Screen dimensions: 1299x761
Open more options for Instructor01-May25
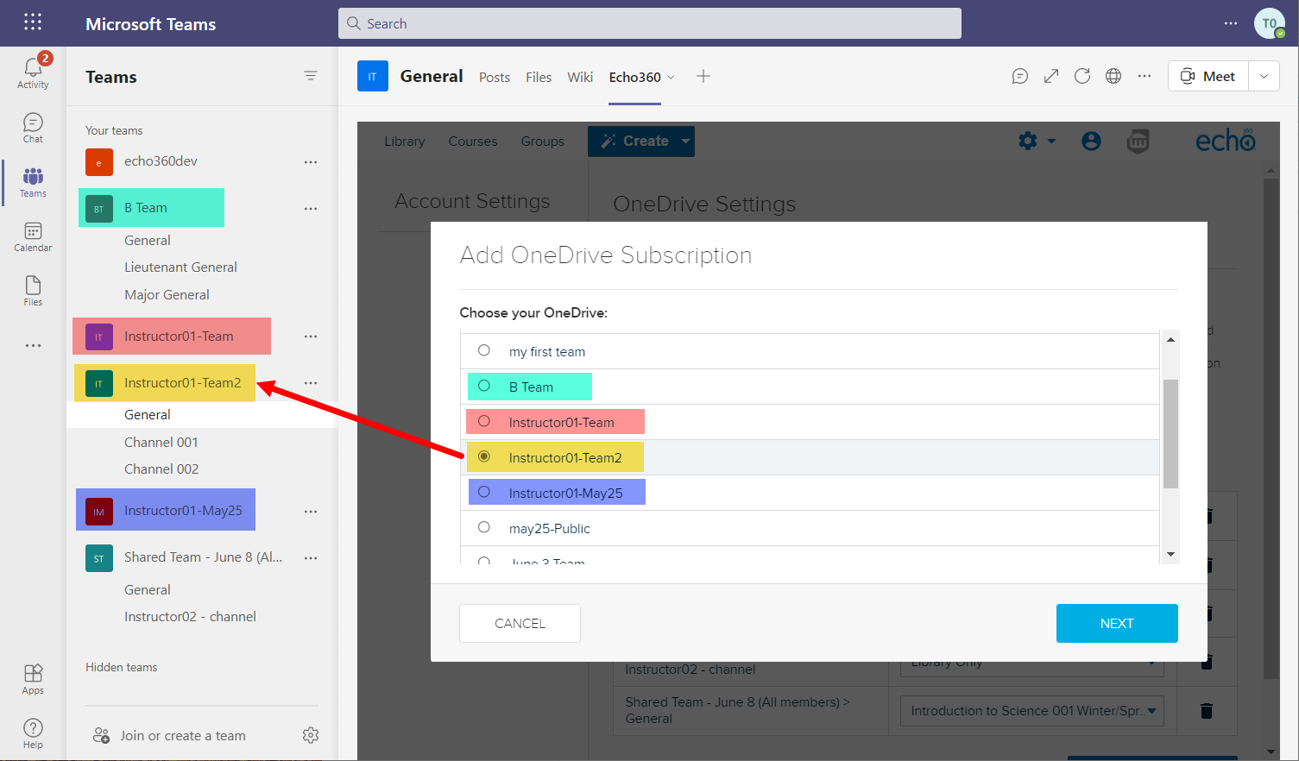pyautogui.click(x=311, y=512)
